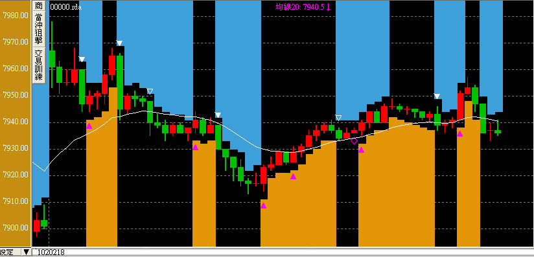Select the magenta up triangle near 7910
The image size is (534, 257).
pyautogui.click(x=263, y=206)
